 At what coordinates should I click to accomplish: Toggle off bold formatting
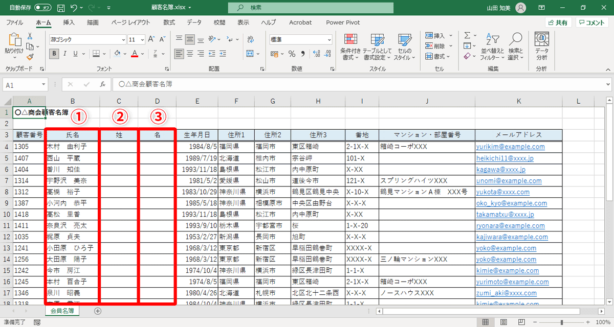pos(54,54)
